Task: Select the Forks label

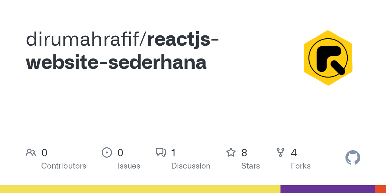Action: [301, 166]
